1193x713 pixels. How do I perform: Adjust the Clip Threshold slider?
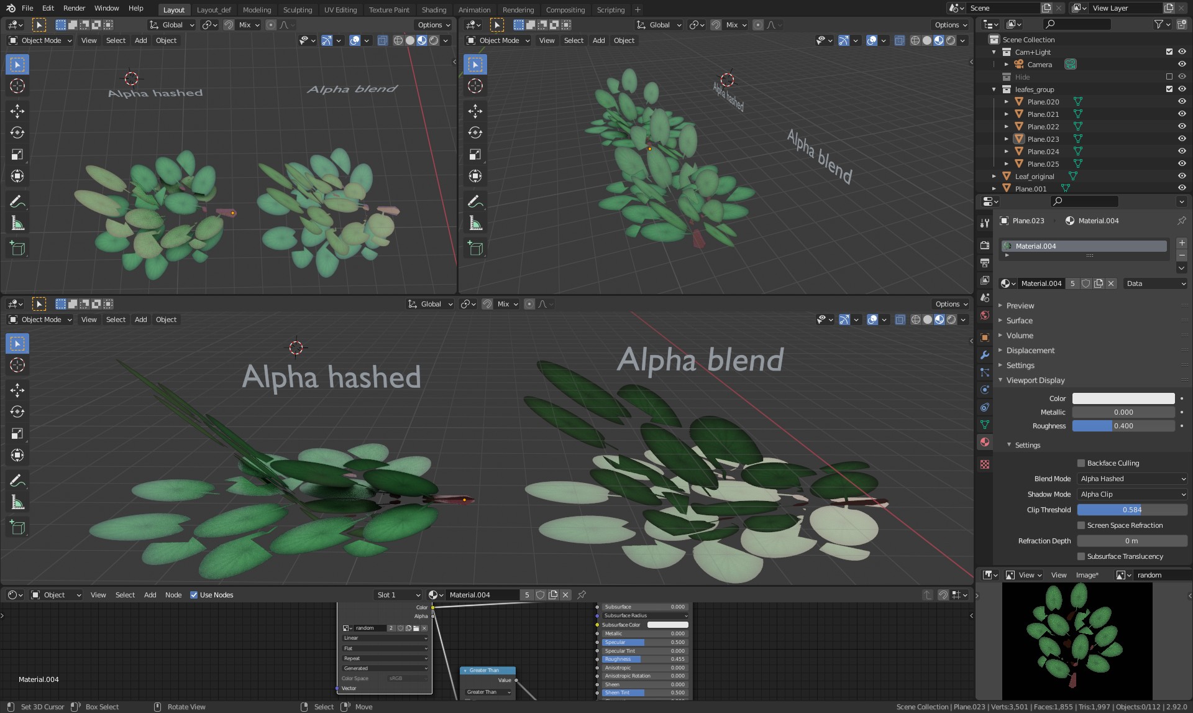[x=1132, y=510]
